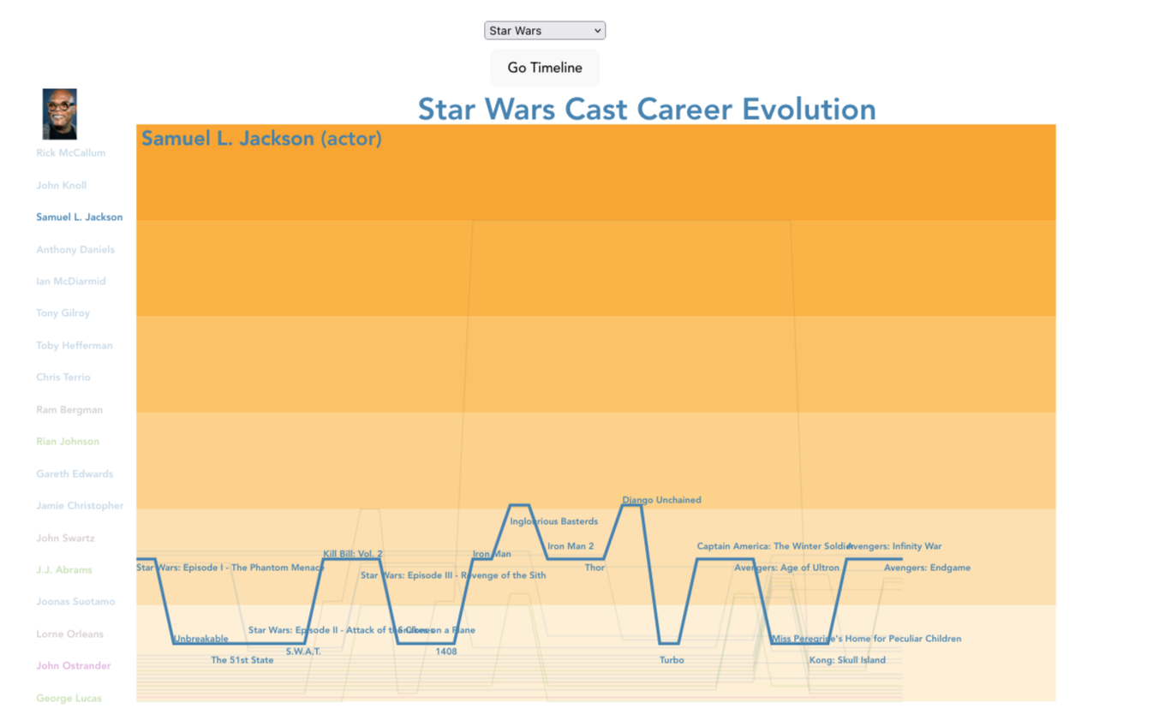
Task: Select John Swartz in the cast list
Action: (65, 539)
